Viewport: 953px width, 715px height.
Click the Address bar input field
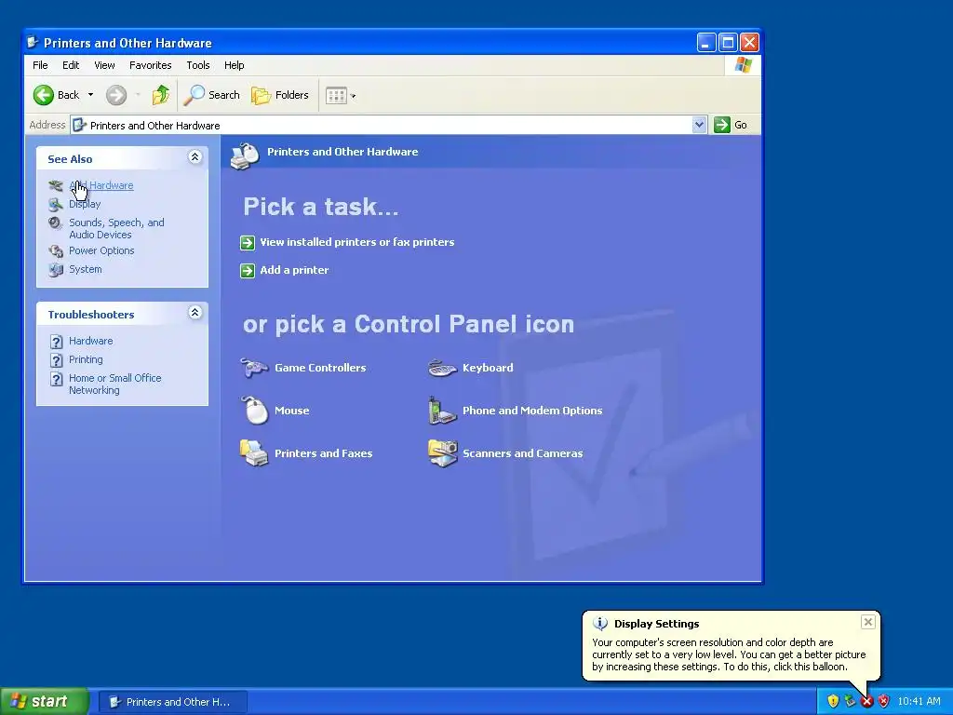point(381,126)
